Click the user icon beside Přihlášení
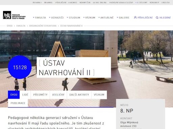Viewport: 173px width, 129px height. point(135,17)
